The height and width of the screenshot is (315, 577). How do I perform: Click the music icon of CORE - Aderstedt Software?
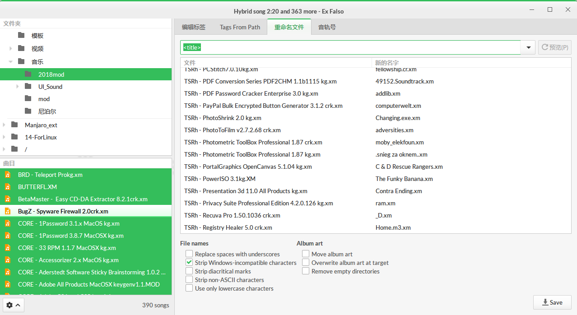tap(8, 272)
